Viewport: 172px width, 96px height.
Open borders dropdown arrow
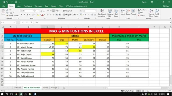tap(35, 15)
